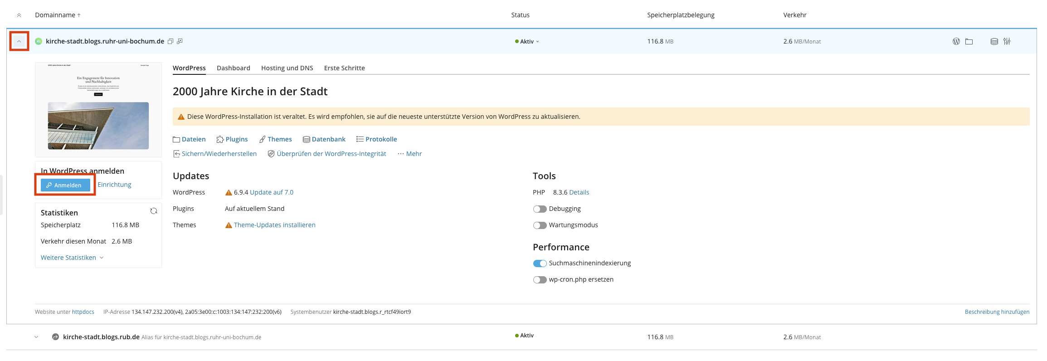Screen dimensions: 1047x361
Task: Open Dateien link
Action: (189, 139)
